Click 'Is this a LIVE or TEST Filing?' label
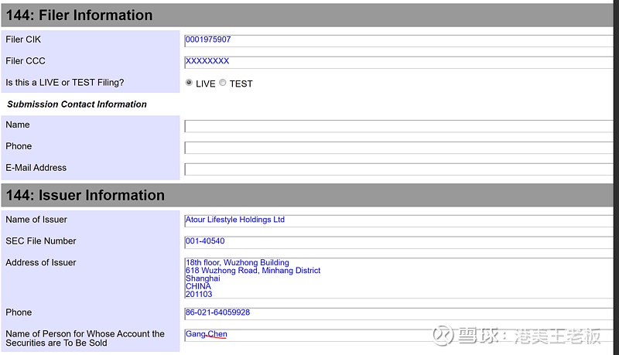Screen dimensions: 619x355 click(65, 83)
